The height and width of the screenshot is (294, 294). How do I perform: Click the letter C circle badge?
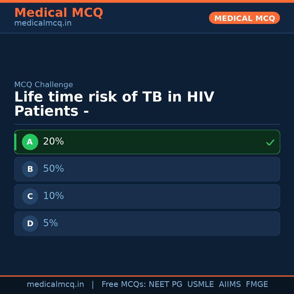click(x=30, y=196)
